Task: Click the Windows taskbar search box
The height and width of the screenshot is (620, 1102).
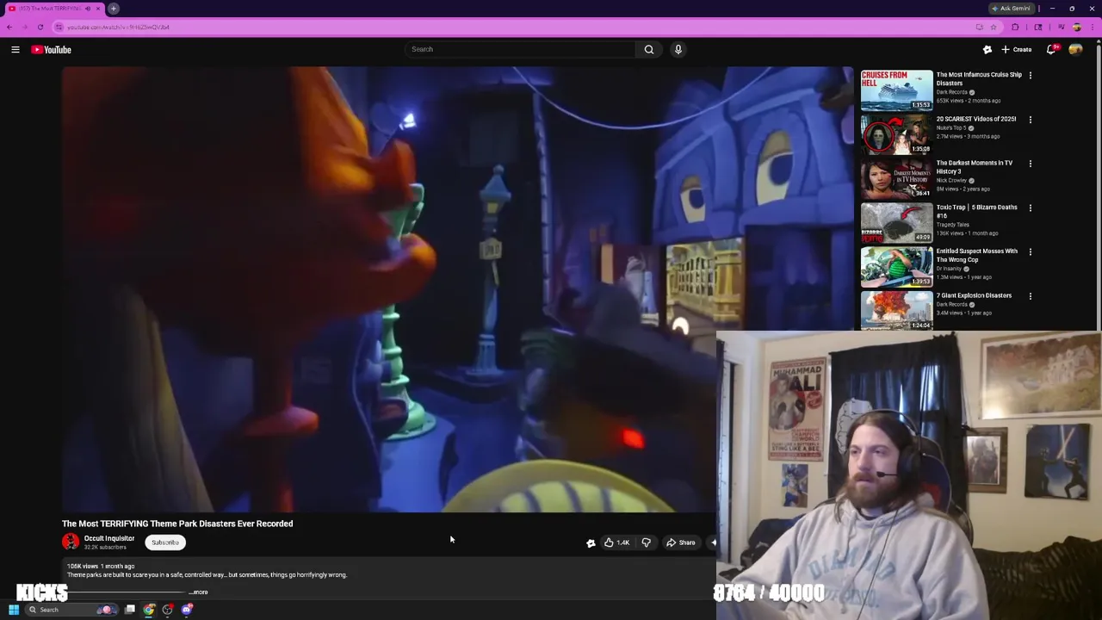Action: pos(72,610)
